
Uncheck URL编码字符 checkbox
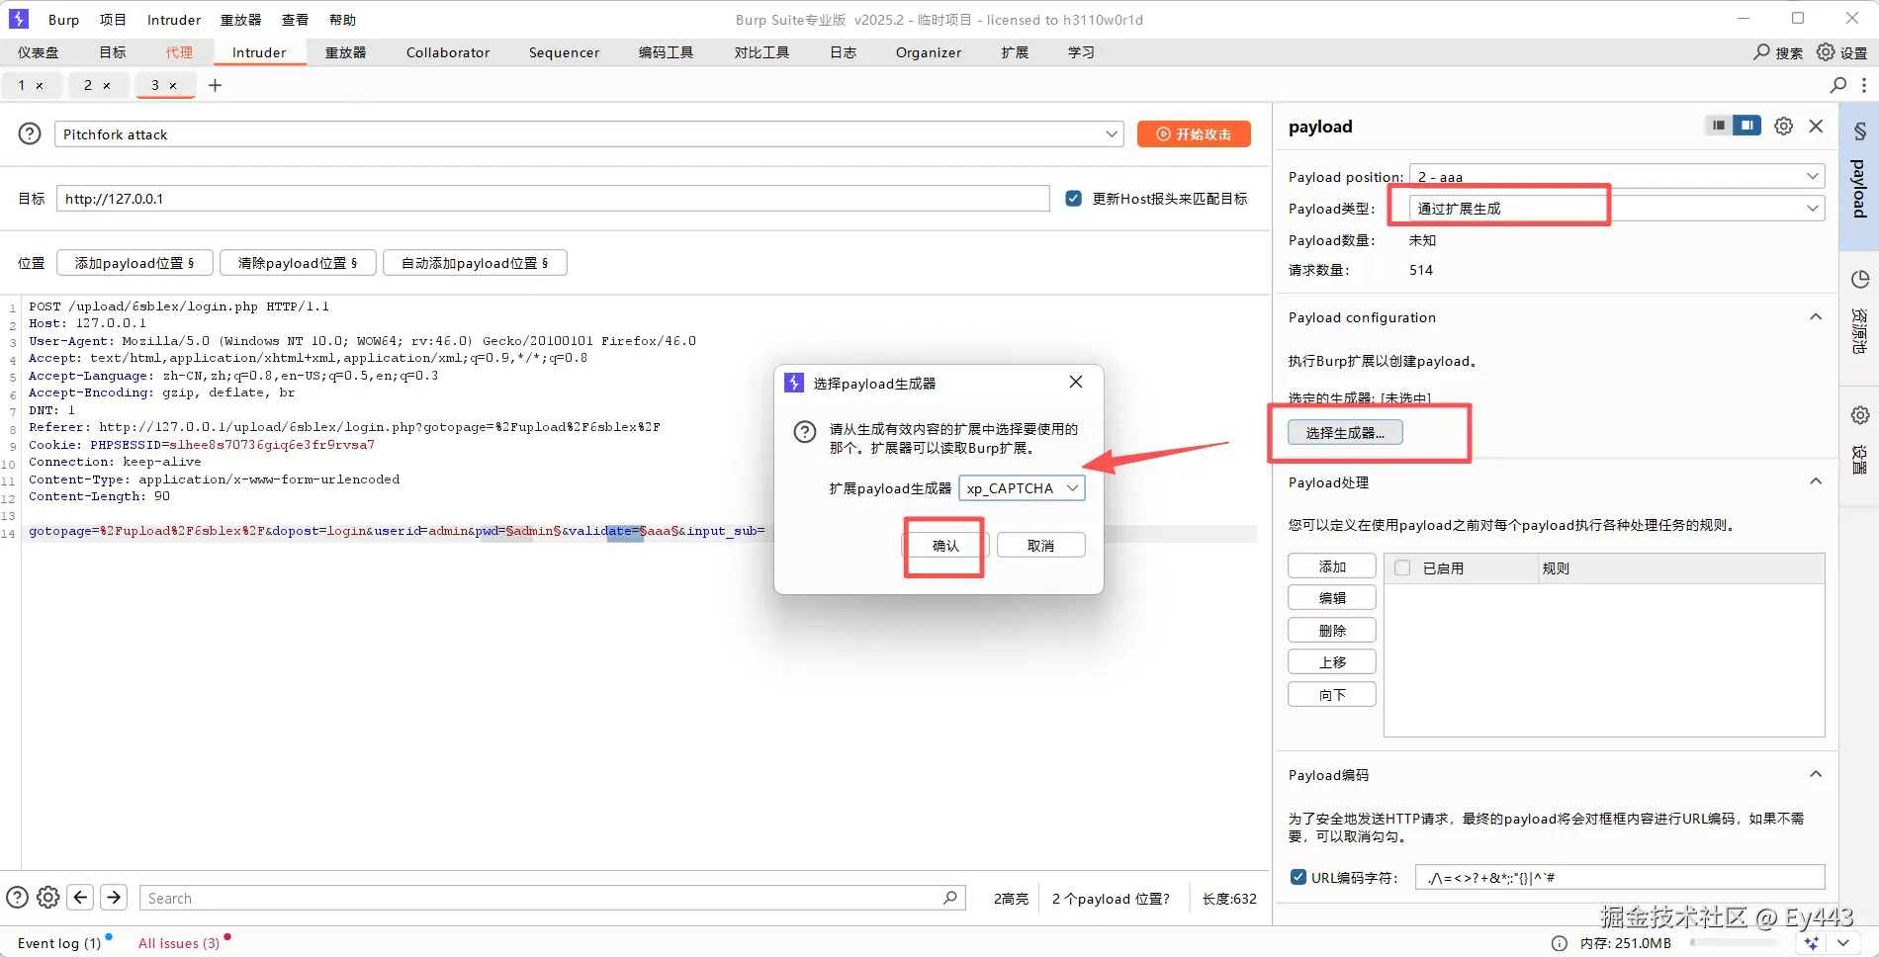tap(1299, 877)
